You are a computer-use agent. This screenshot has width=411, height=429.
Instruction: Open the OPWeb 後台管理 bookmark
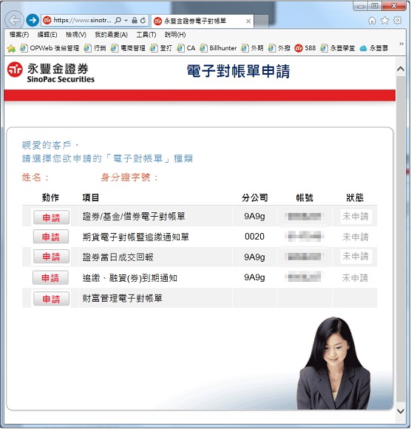pyautogui.click(x=50, y=48)
